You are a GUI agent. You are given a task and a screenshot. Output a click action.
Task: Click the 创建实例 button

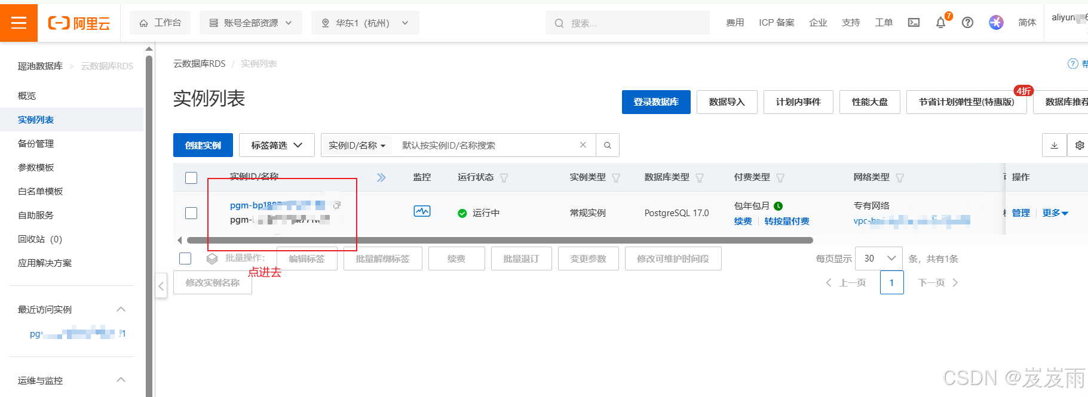[x=203, y=145]
